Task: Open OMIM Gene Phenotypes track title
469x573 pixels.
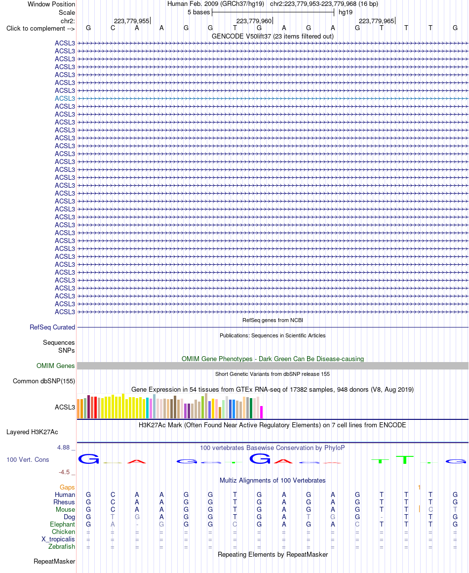Action: pyautogui.click(x=273, y=359)
